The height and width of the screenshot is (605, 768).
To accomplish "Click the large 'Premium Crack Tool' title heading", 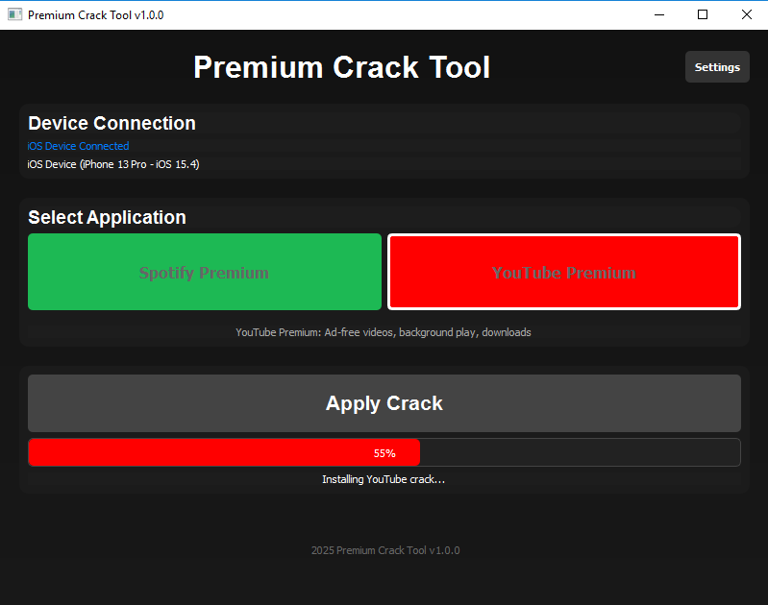I will (x=341, y=67).
